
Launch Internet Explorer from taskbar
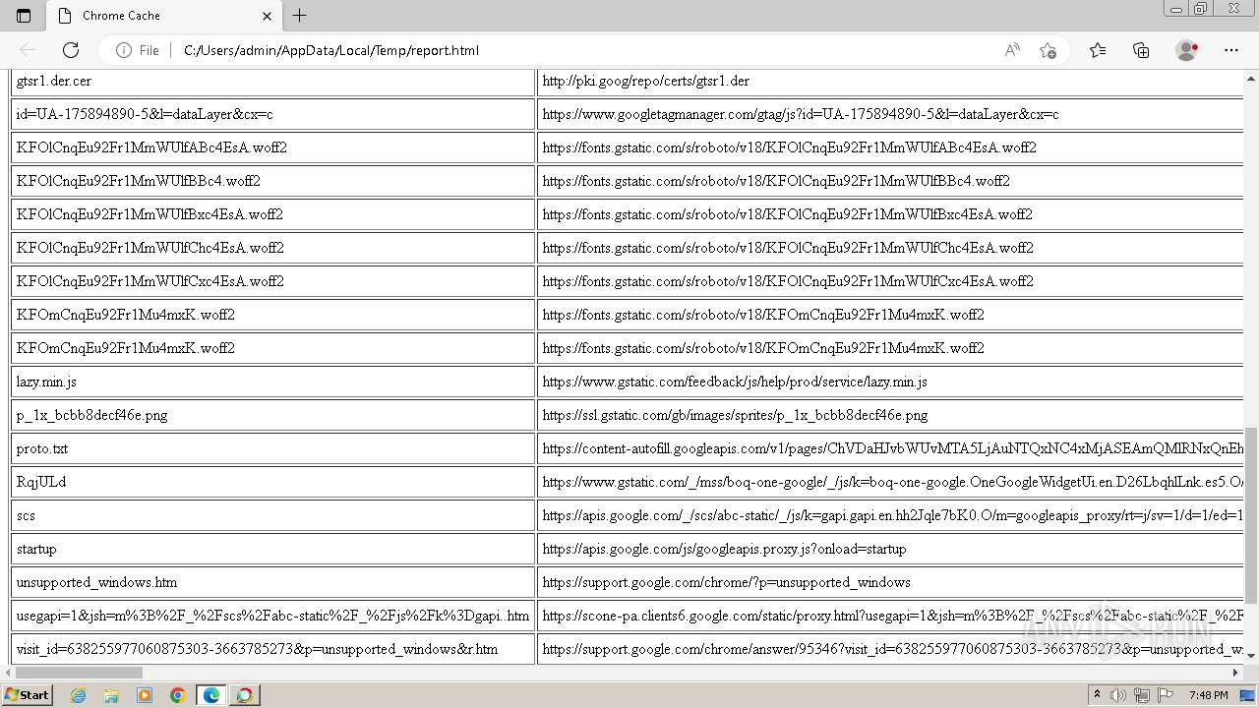click(79, 695)
